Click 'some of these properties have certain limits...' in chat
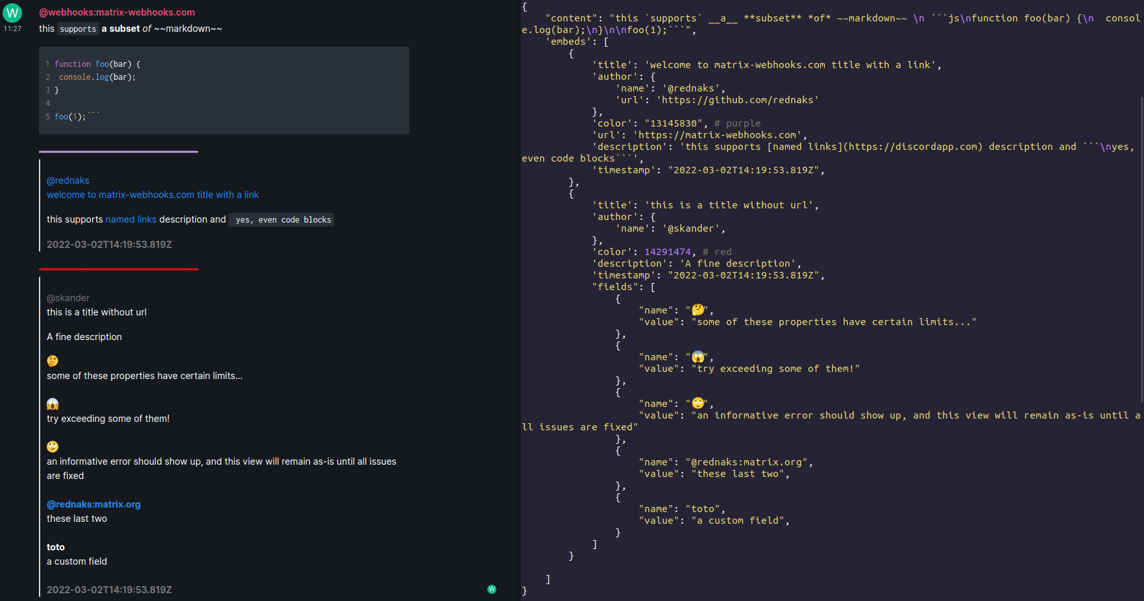The height and width of the screenshot is (601, 1144). [145, 376]
